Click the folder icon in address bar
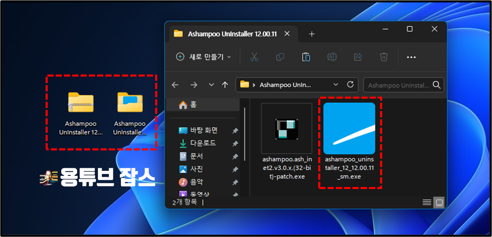Screen dimensions: 492x237 245,85
